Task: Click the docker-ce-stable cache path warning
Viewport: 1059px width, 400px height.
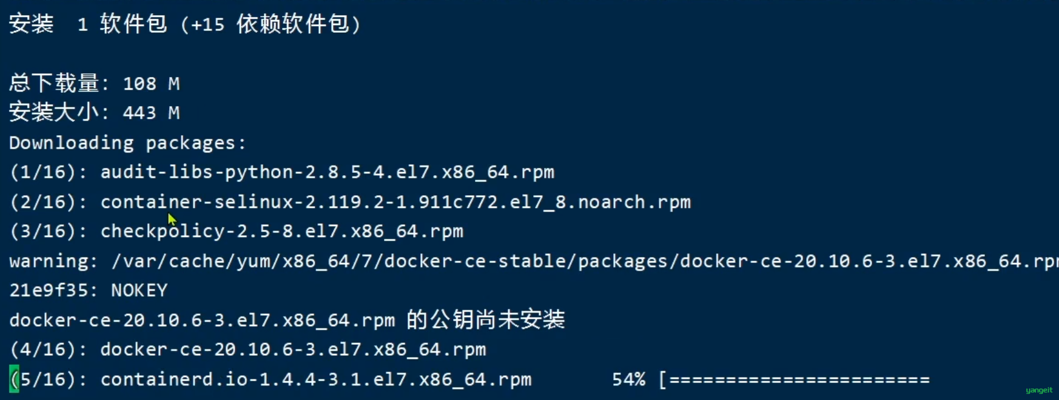Action: pos(534,261)
